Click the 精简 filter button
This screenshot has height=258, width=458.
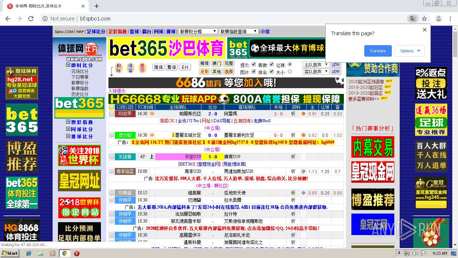click(x=204, y=63)
